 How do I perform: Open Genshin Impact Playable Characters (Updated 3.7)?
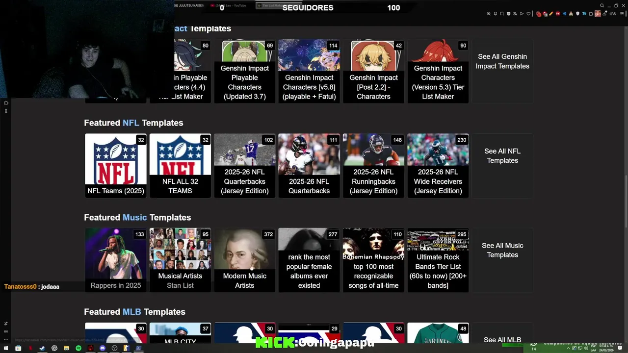(245, 72)
